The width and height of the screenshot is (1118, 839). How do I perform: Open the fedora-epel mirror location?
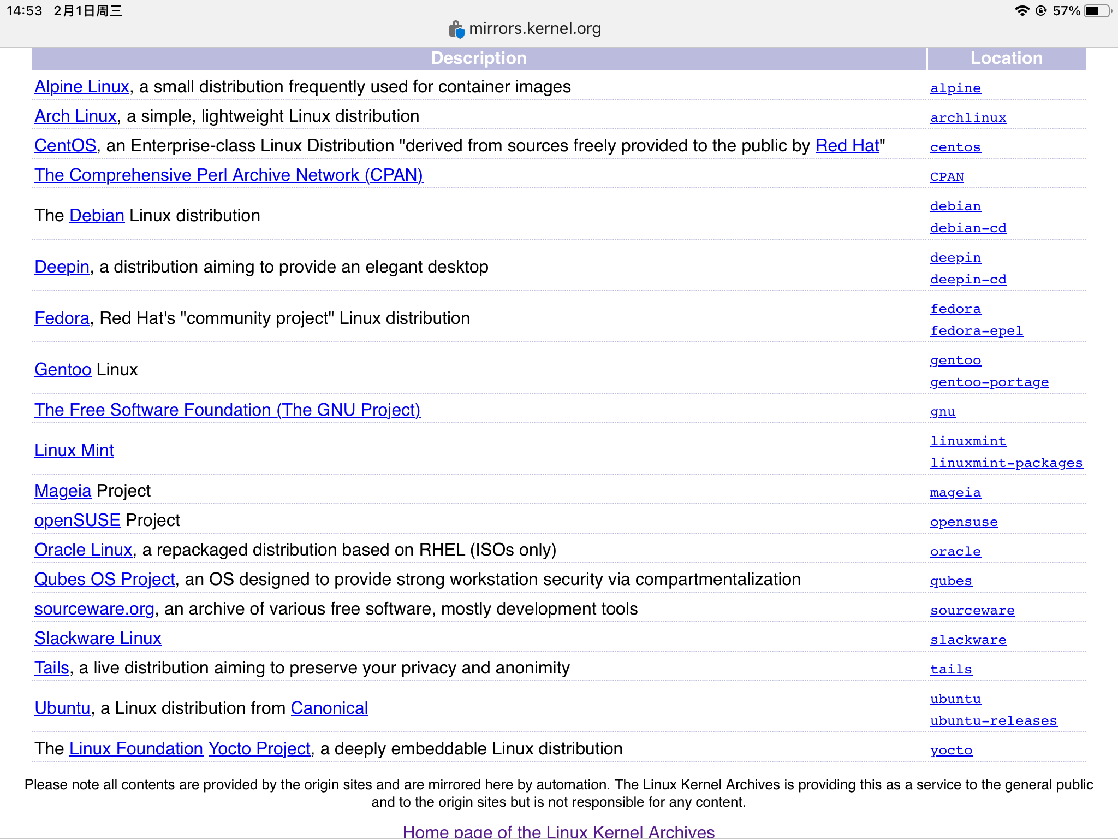(976, 330)
